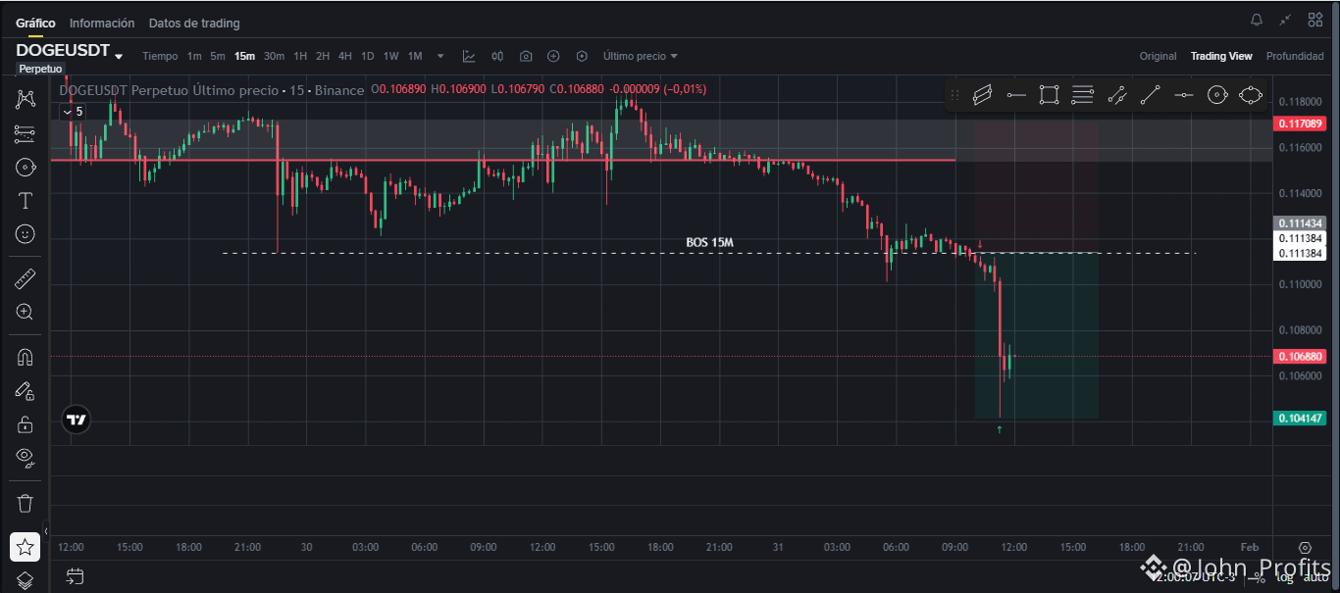Set interval to 1m
This screenshot has width=1340, height=593.
tap(194, 56)
